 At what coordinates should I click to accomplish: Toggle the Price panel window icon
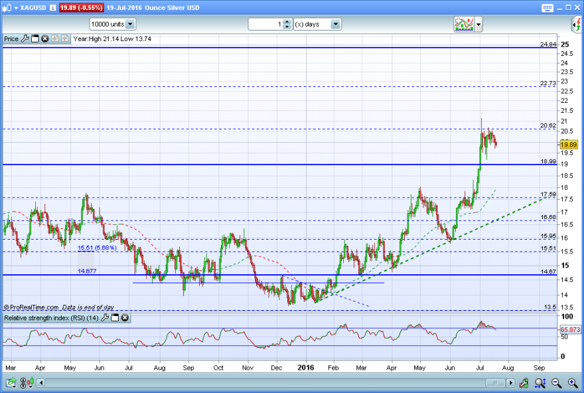coord(35,39)
